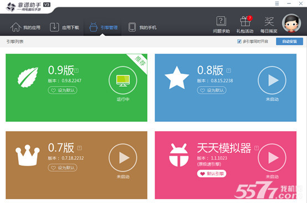Open the 礼包活动 gift icon

point(245,25)
